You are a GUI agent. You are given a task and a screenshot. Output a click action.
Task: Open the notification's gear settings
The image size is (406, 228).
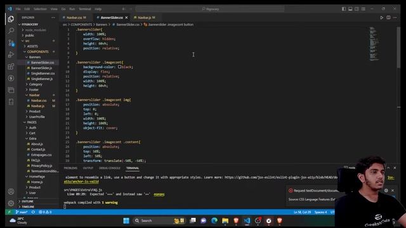point(386,191)
